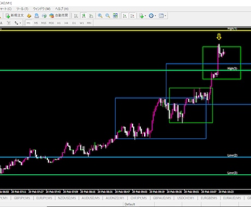
Task: Tile chart windows with the grid icon
Action: point(115,16)
